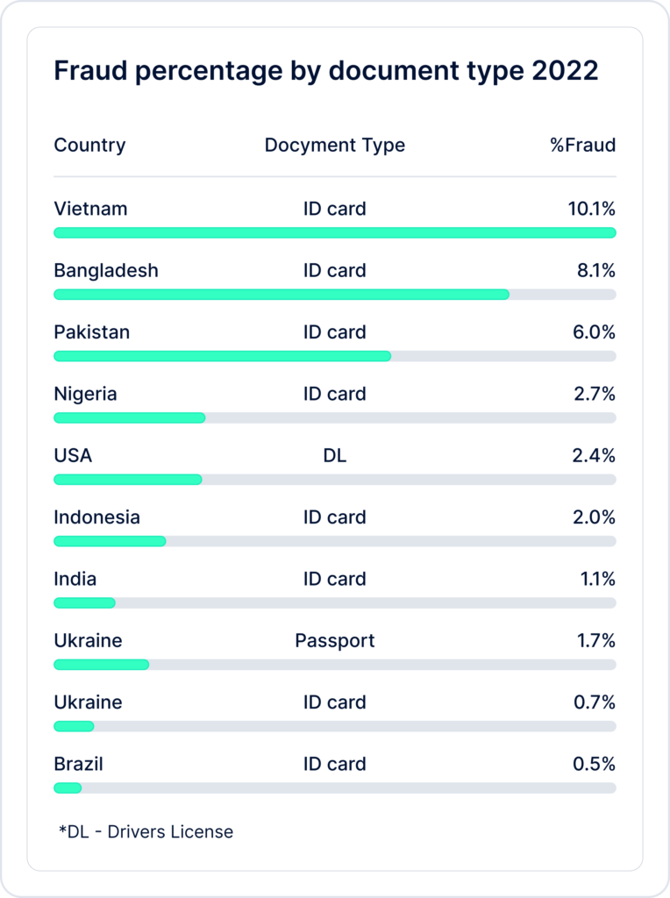Select the %Fraud column header

click(583, 145)
